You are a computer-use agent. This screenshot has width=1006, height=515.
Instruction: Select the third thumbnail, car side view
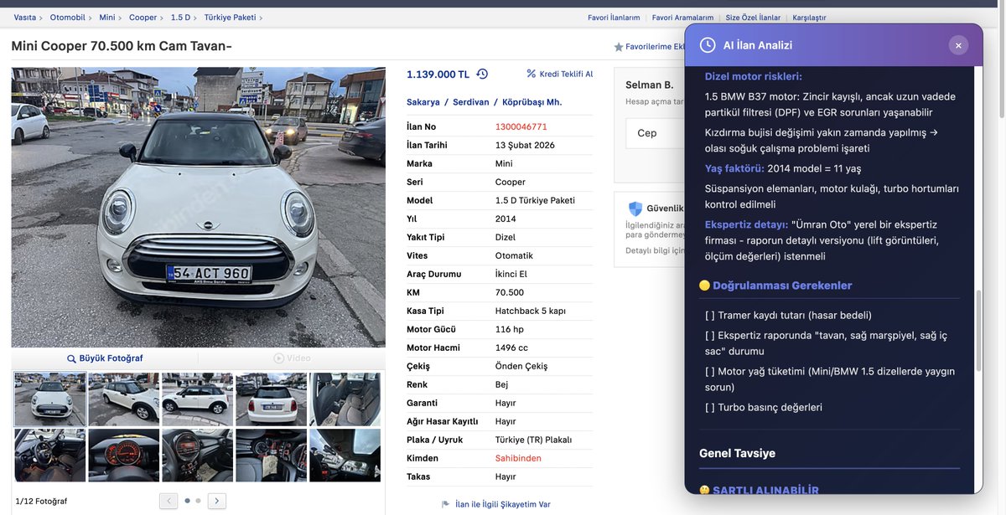tap(198, 399)
